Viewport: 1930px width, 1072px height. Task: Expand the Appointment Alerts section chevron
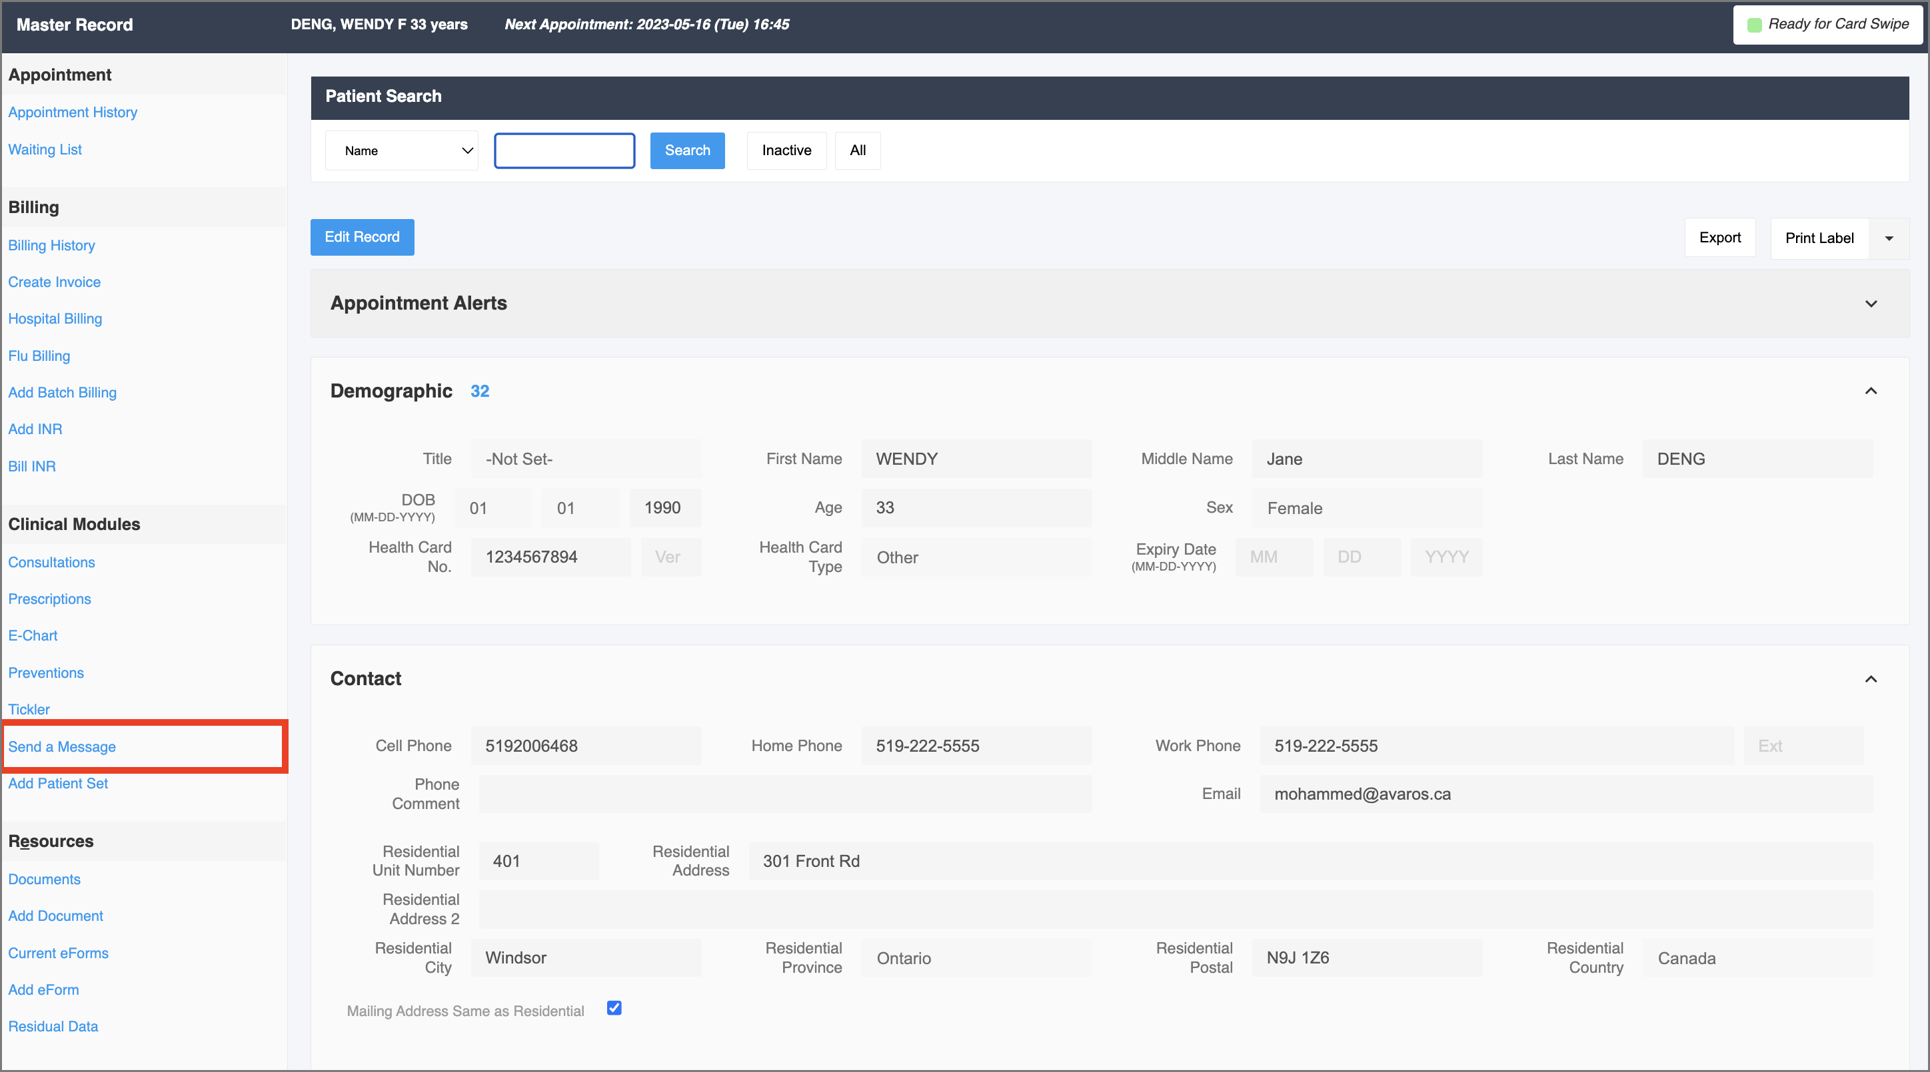coord(1871,303)
